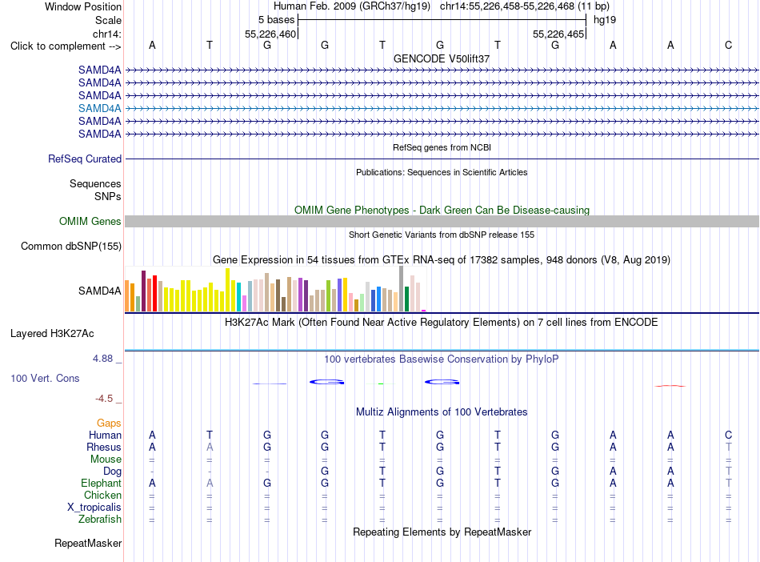Image resolution: width=760 pixels, height=562 pixels.
Task: Click the red negative PhyloP conservation mark
Action: coord(670,386)
